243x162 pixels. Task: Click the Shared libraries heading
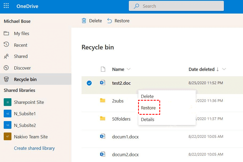click(19, 90)
